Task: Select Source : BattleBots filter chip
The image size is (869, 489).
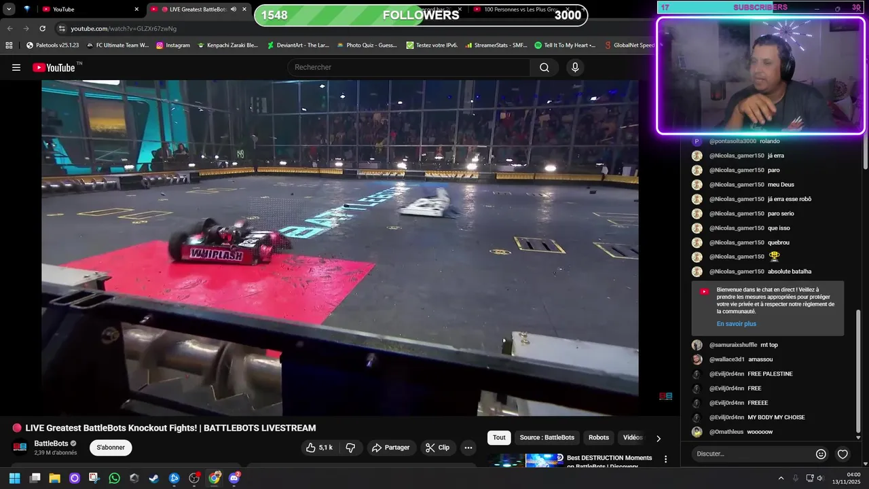Action: tap(547, 437)
